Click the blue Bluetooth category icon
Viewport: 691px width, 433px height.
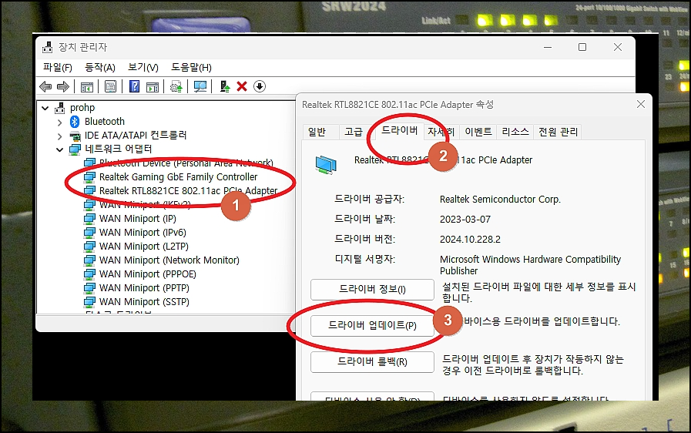tap(75, 122)
